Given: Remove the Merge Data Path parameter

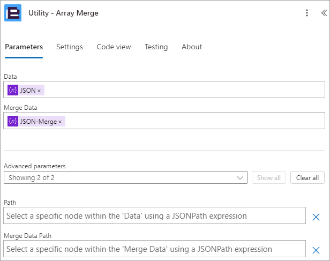Looking at the screenshot, I should [316, 250].
